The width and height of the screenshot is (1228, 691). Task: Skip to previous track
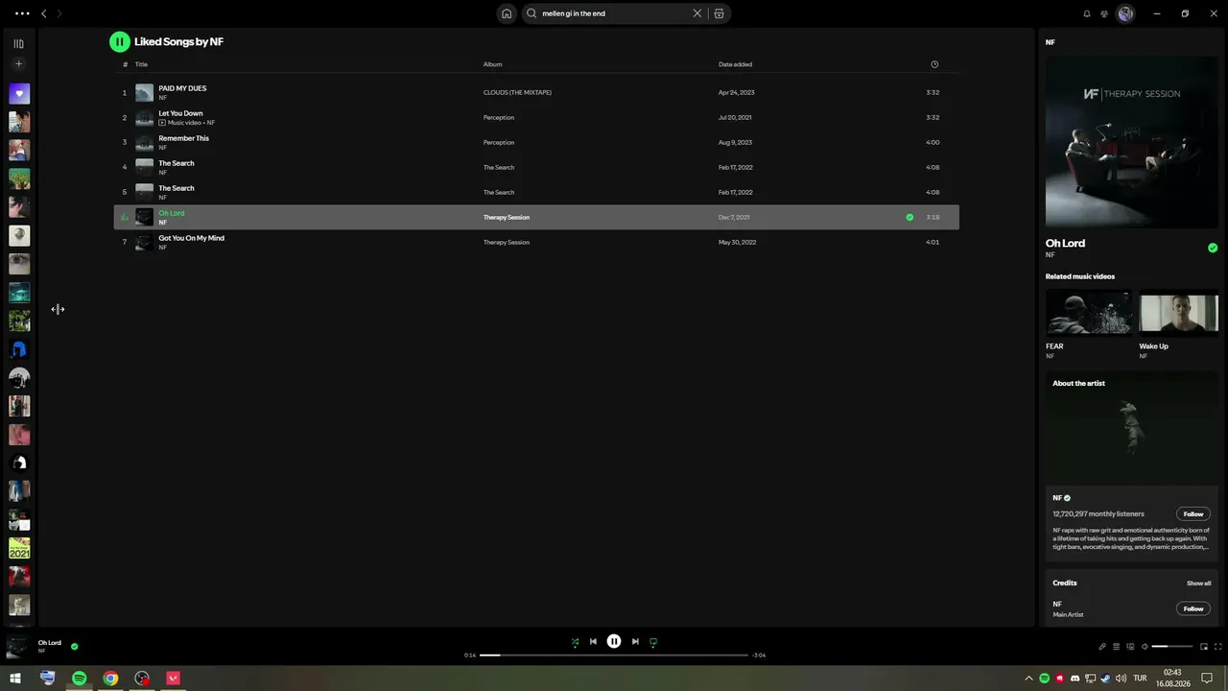(x=593, y=642)
